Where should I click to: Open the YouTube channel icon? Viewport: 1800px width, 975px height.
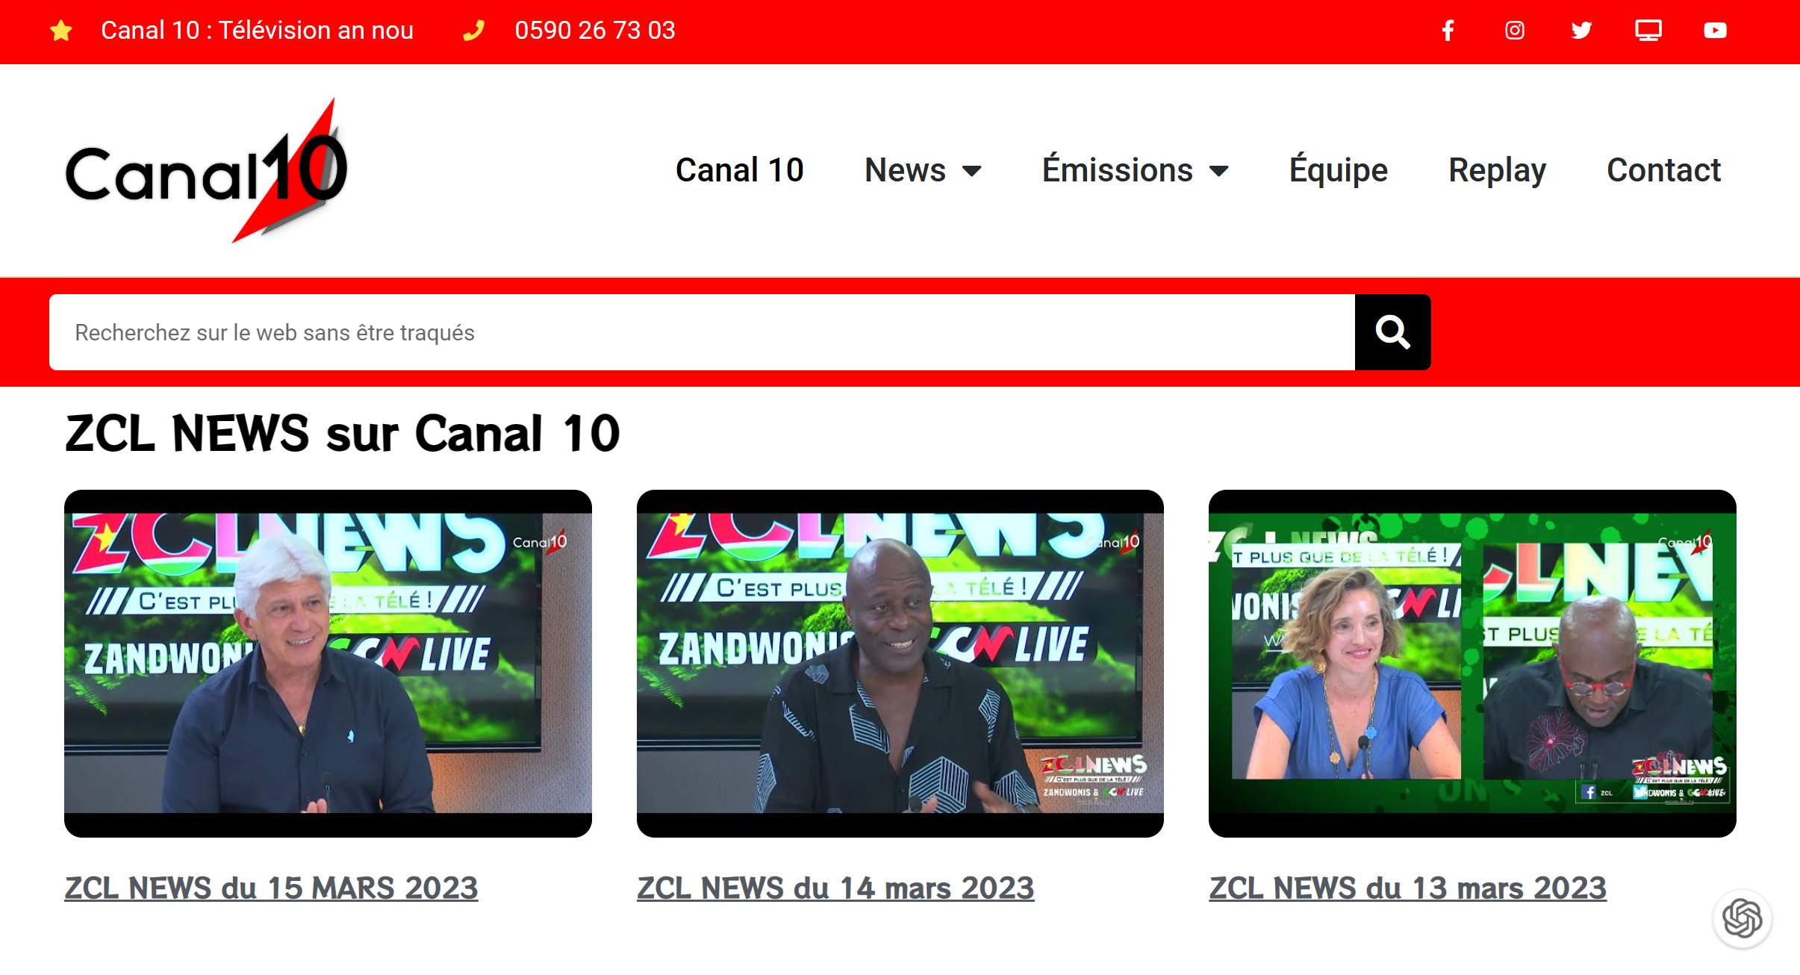pos(1715,31)
